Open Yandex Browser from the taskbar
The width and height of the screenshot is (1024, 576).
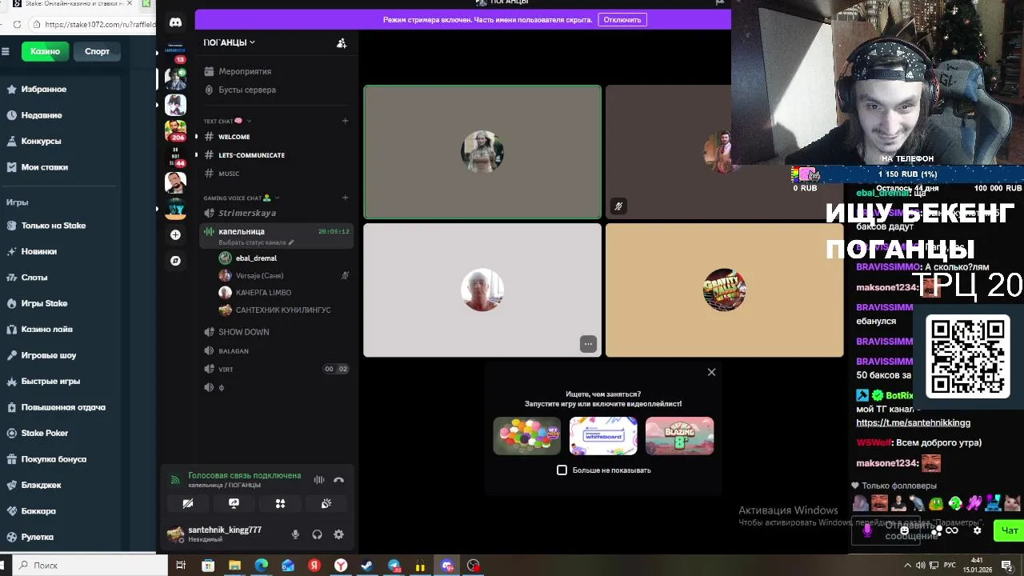pos(341,566)
